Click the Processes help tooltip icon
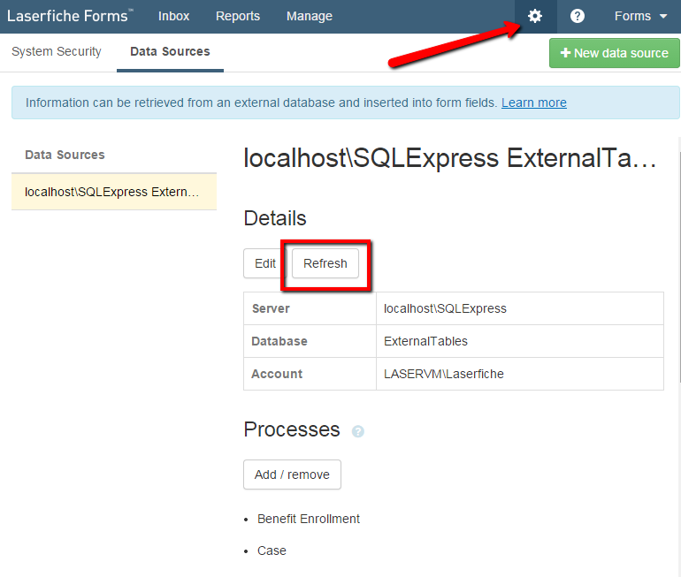 tap(358, 432)
